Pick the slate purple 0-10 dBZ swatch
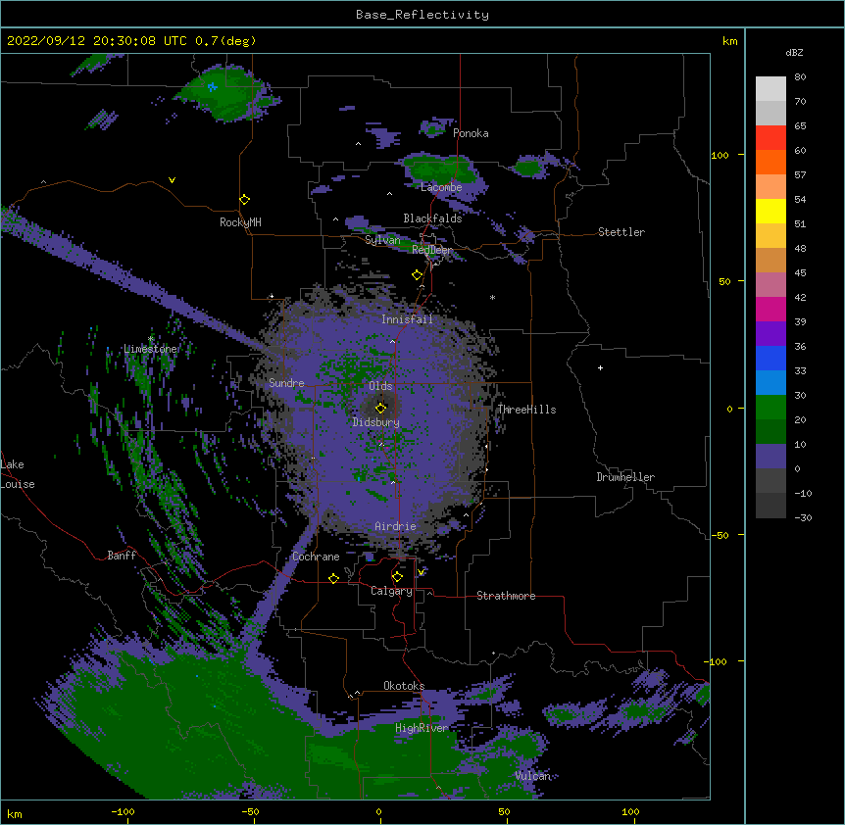845x825 pixels. pos(770,456)
